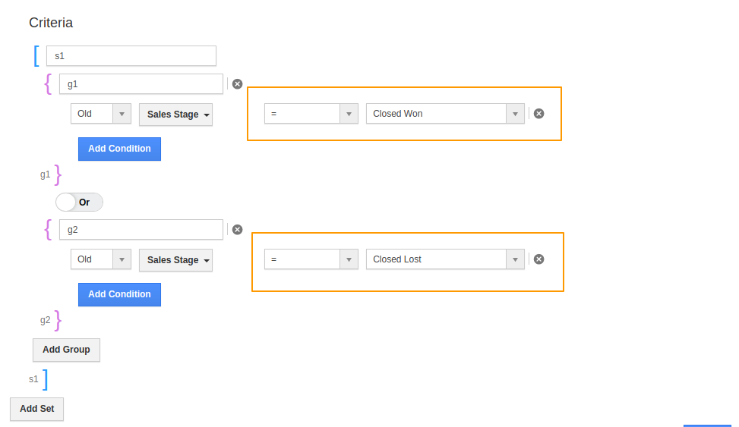Click the Add Set button
The image size is (739, 427).
tap(36, 409)
